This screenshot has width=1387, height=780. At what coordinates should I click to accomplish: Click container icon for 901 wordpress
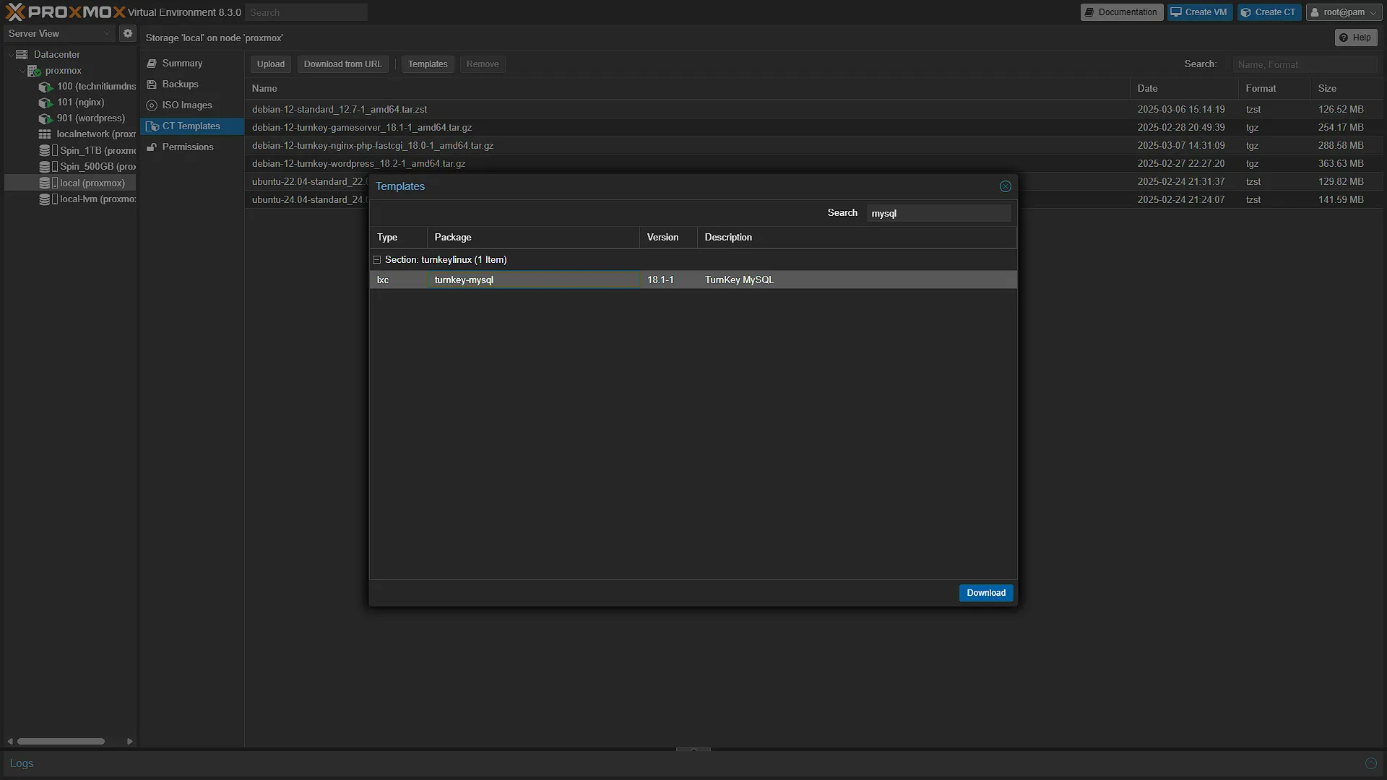tap(46, 118)
